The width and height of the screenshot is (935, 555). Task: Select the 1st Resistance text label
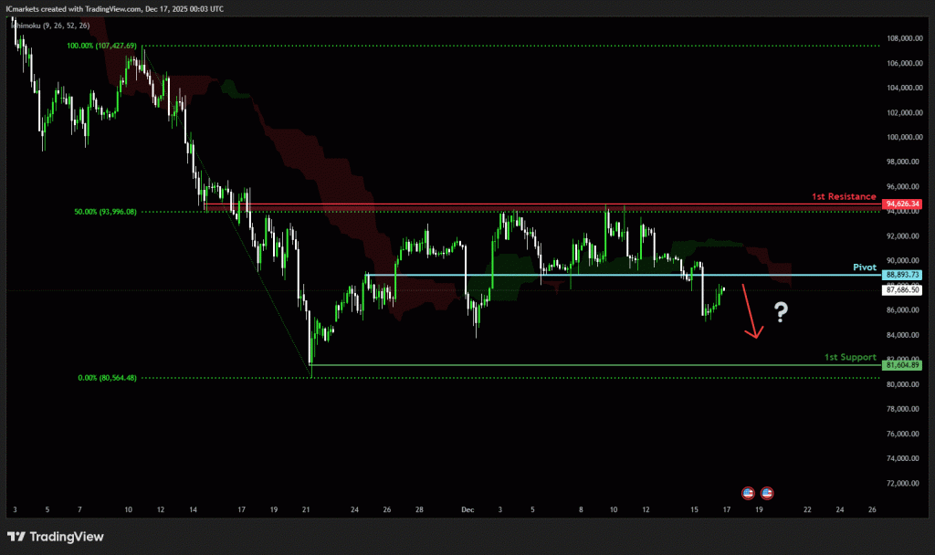coord(844,196)
